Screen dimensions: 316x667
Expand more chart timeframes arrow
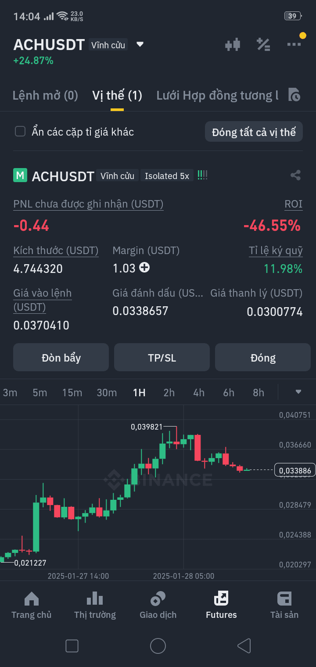298,392
